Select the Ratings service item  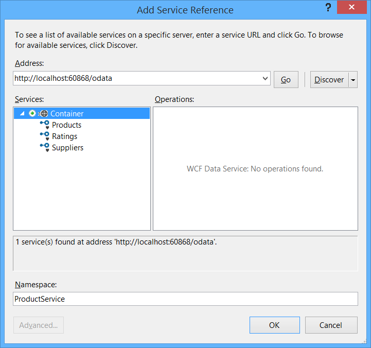pyautogui.click(x=64, y=136)
